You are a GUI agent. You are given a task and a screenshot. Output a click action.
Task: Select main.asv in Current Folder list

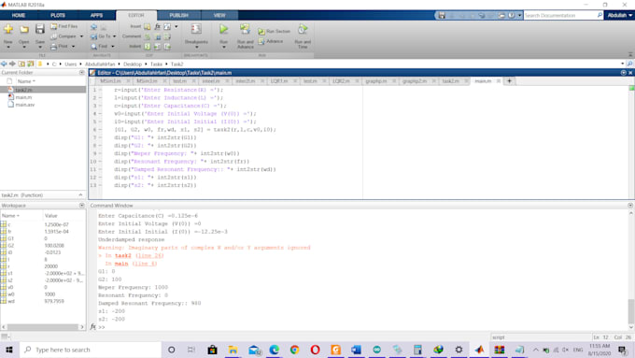(24, 105)
